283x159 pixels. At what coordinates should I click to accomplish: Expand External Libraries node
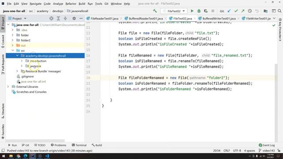(x=8, y=87)
